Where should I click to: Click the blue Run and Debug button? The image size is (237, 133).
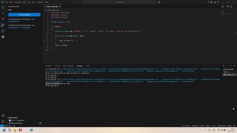pyautogui.click(x=24, y=15)
